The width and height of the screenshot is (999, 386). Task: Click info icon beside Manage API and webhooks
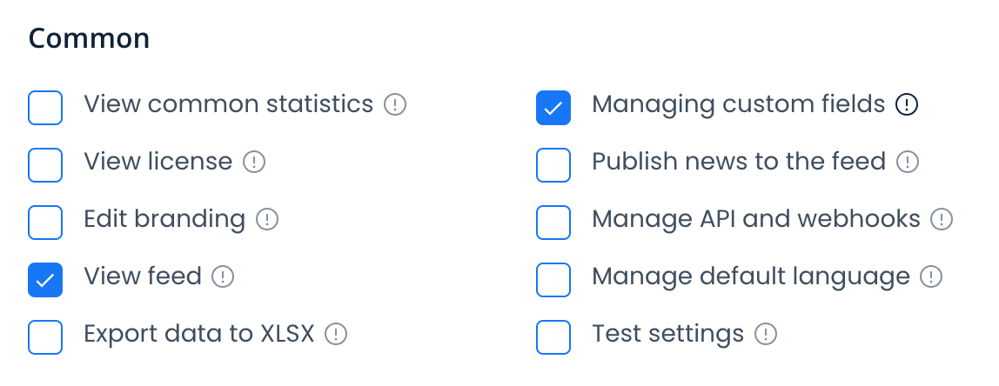(x=942, y=219)
